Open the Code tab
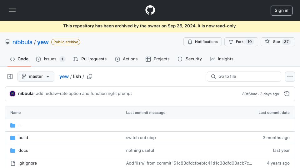 click(19, 59)
